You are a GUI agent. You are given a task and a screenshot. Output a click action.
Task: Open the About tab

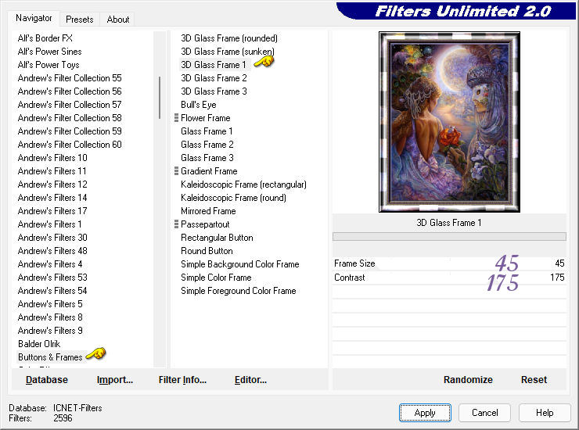[118, 20]
